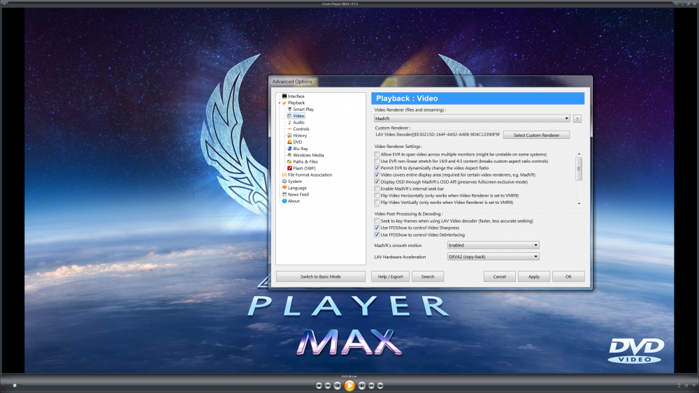The width and height of the screenshot is (699, 393).
Task: Click the System gear icon
Action: pos(284,181)
